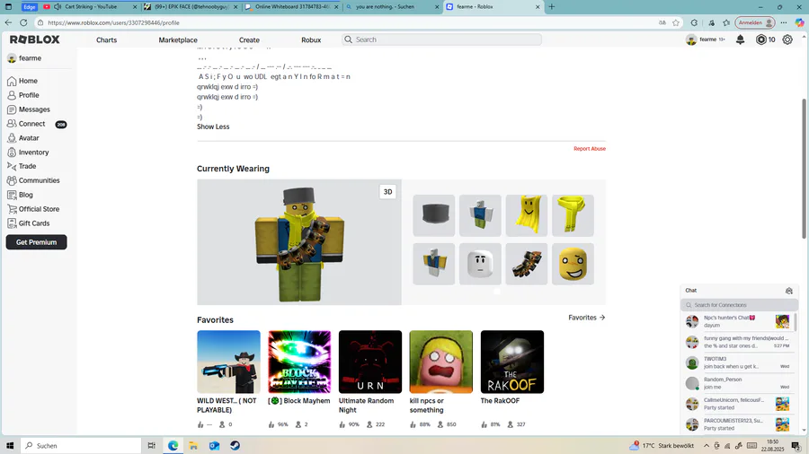Open the notifications bell
Viewport: 809px width, 454px height.
(740, 39)
